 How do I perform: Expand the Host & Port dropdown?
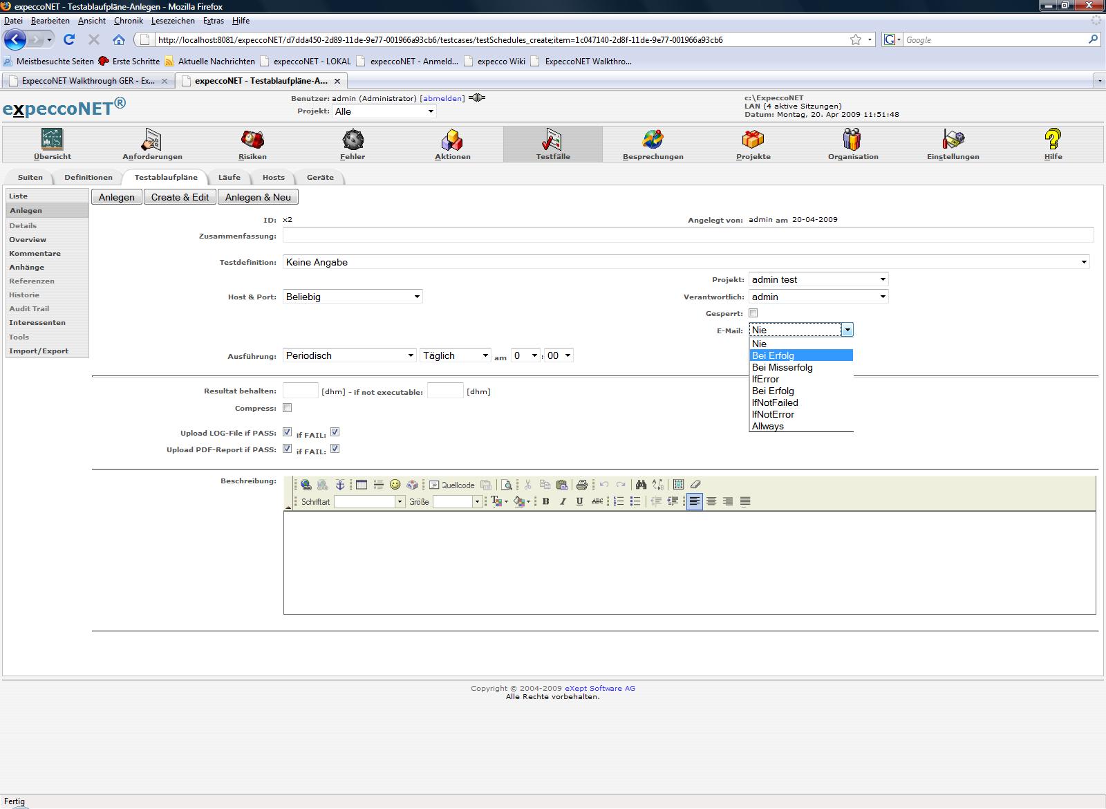(353, 297)
